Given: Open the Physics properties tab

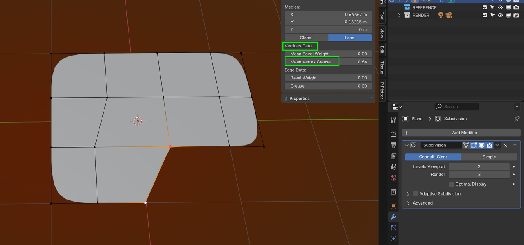Looking at the screenshot, I should click(x=393, y=238).
